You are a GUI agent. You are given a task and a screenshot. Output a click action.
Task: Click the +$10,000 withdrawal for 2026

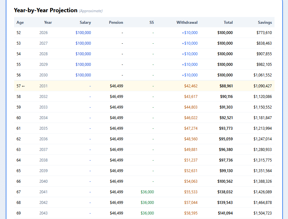(190, 32)
